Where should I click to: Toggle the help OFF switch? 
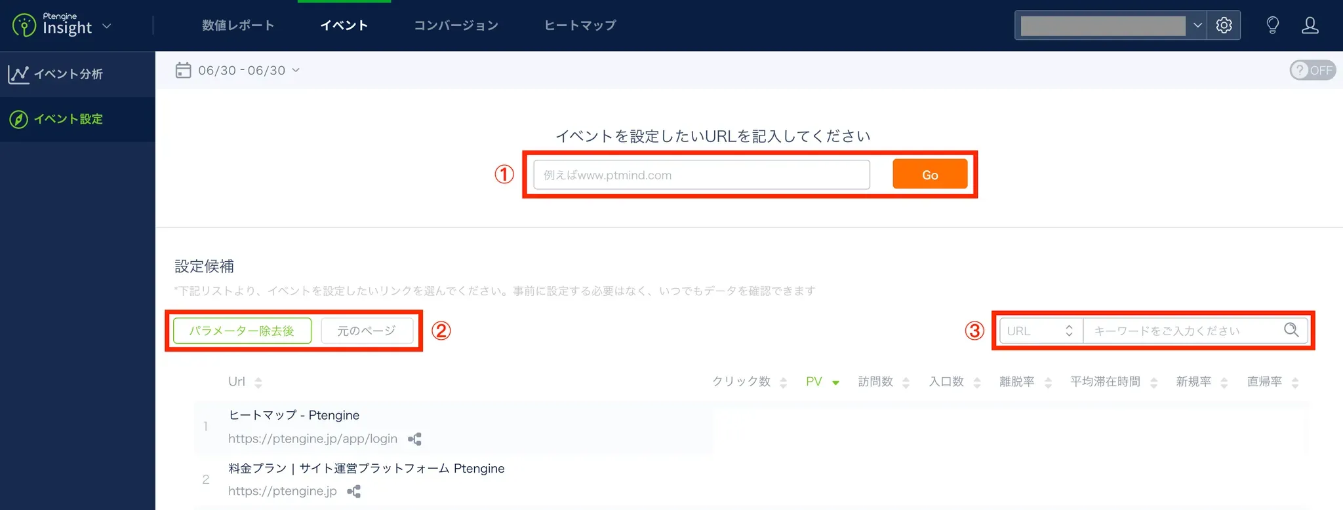pyautogui.click(x=1312, y=70)
